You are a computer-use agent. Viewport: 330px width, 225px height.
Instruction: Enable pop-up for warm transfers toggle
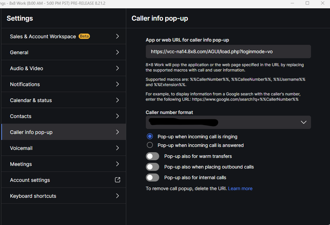153,156
